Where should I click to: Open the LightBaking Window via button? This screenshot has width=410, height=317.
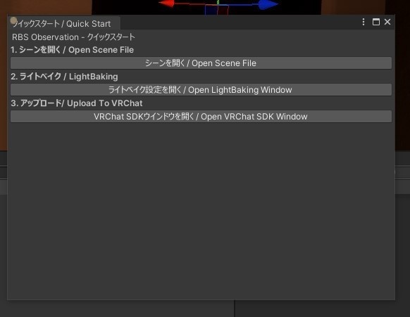pyautogui.click(x=201, y=90)
